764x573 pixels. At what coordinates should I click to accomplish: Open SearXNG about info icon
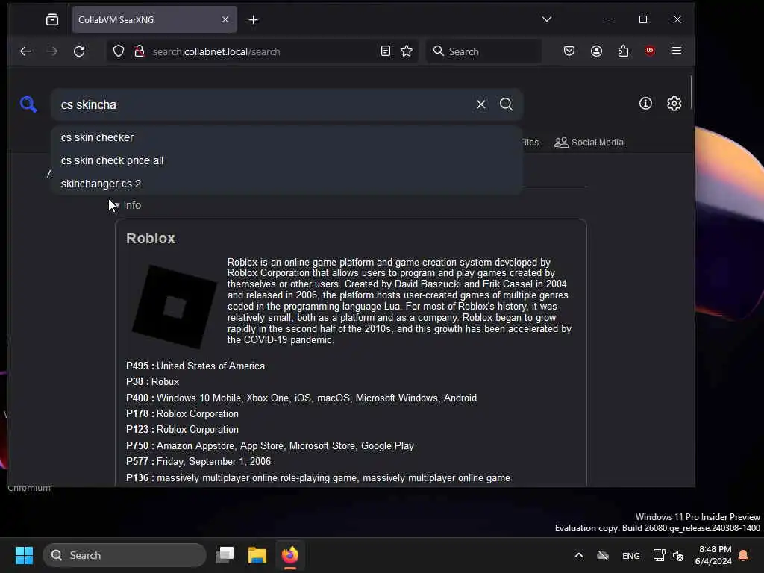click(645, 103)
